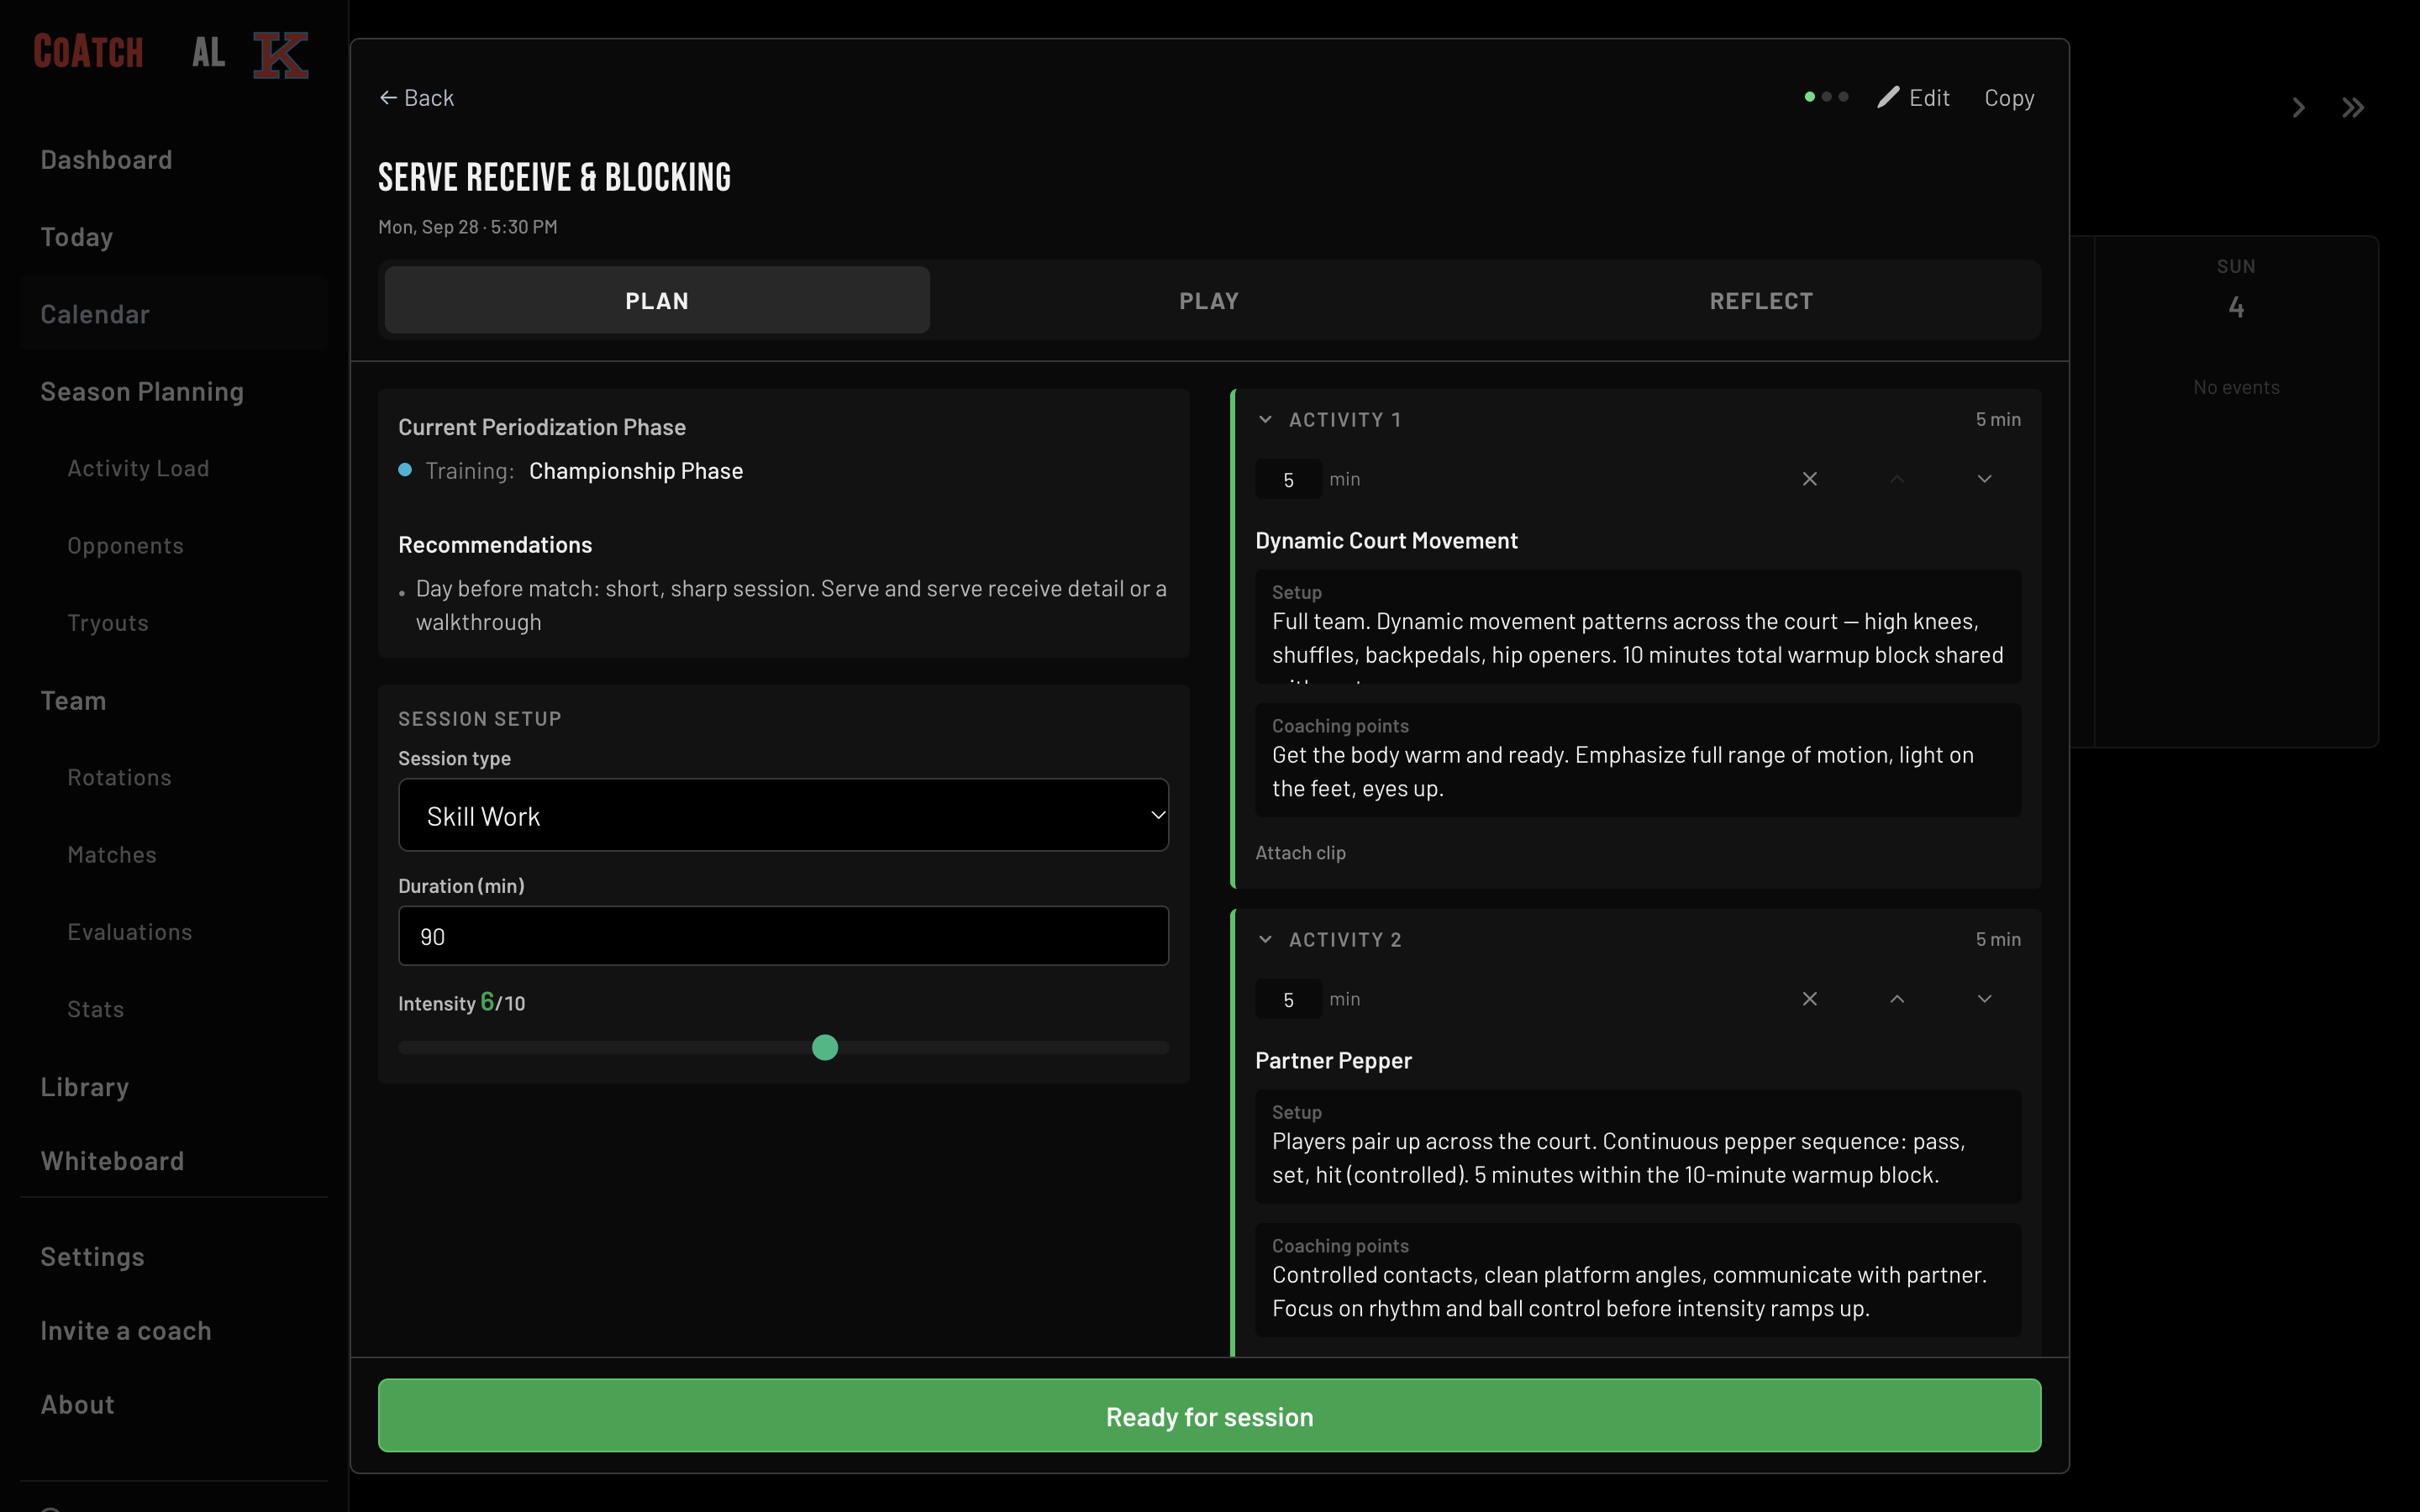Click the Intensity slider handle
2420x1512 pixels.
[825, 1047]
